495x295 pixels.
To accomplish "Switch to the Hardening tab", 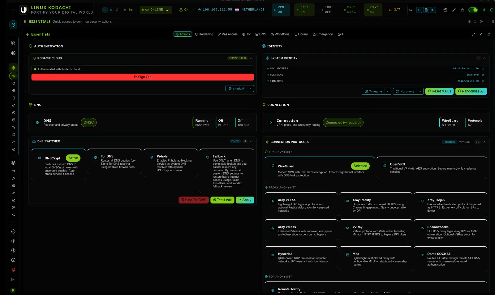I will click(204, 34).
